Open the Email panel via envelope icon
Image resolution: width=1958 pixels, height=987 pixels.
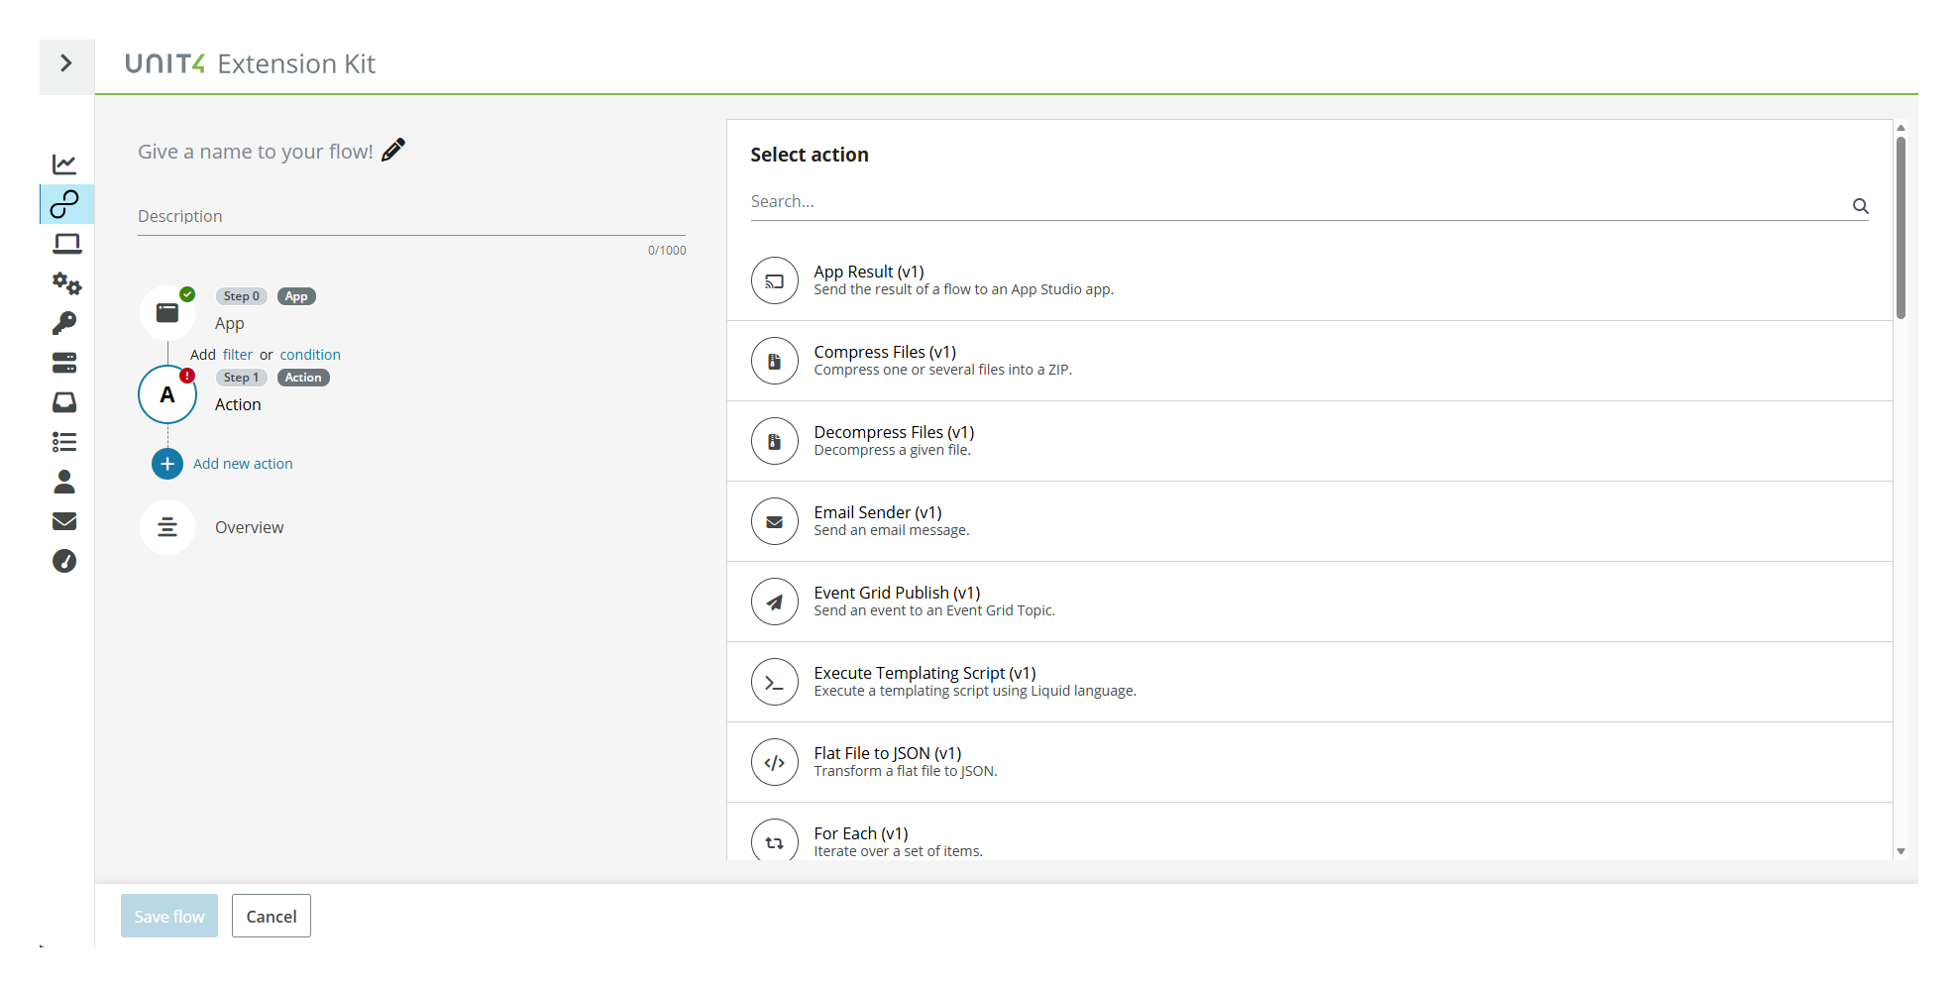(x=64, y=520)
